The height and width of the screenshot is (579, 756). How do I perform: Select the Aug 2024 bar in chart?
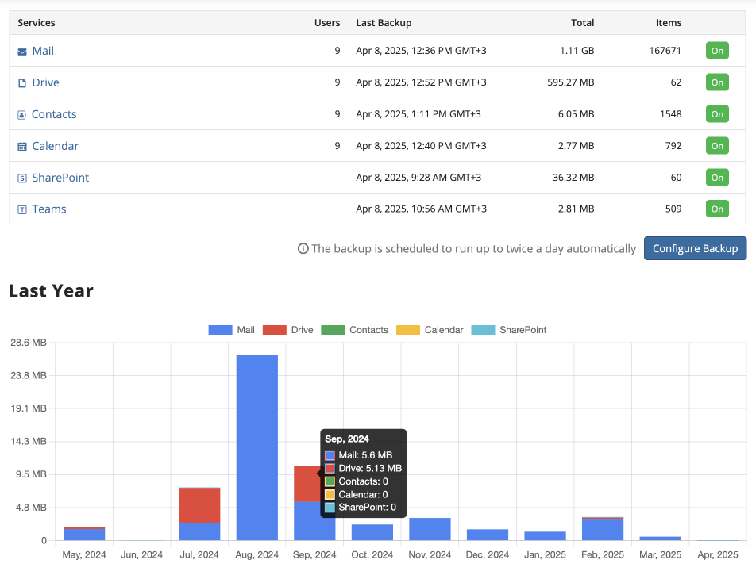point(256,444)
